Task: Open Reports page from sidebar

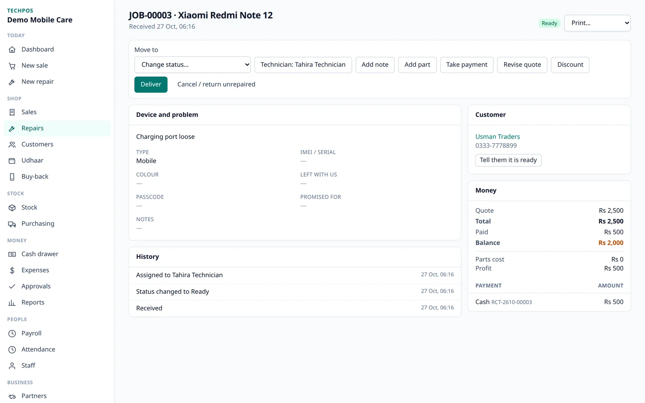Action: (57, 303)
